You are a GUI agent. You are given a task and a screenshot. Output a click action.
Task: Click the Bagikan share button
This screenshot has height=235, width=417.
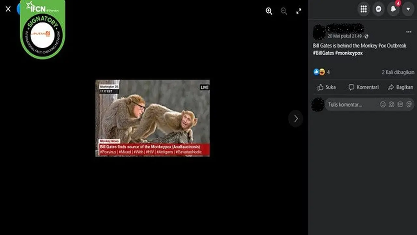pos(401,87)
